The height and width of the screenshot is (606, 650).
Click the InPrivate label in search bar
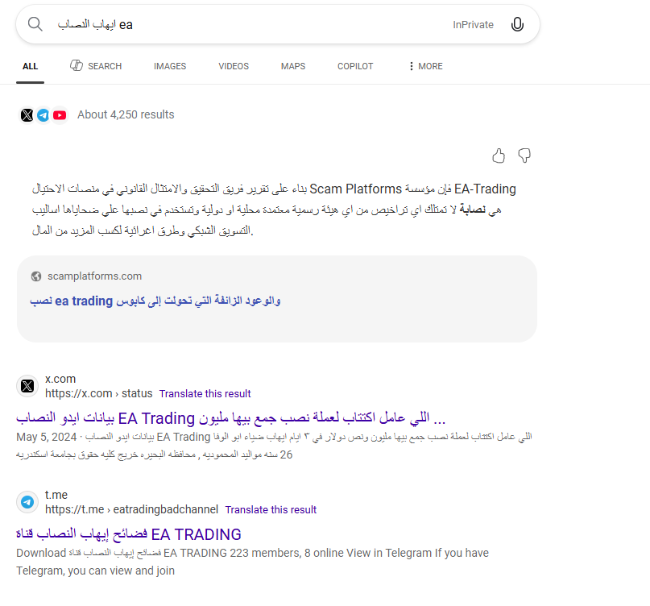coord(473,25)
